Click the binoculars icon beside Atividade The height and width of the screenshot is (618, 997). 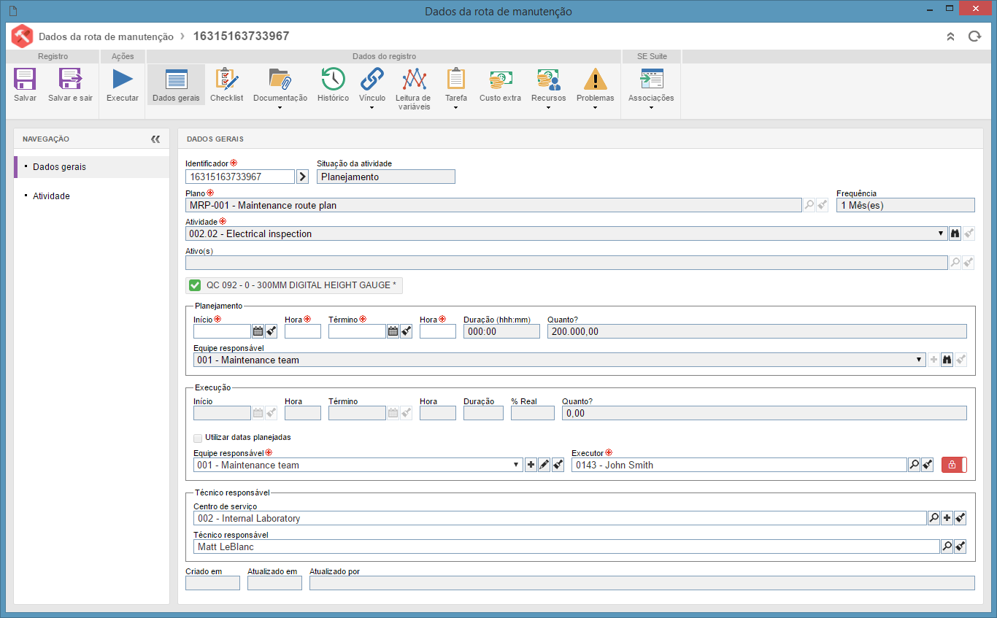pyautogui.click(x=955, y=234)
